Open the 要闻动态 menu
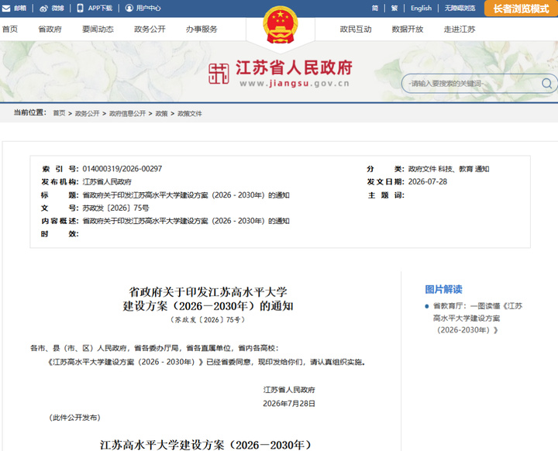The height and width of the screenshot is (451, 558). 98,29
